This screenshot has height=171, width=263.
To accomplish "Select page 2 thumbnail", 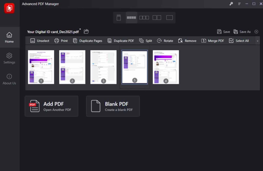I will pyautogui.click(x=72, y=67).
